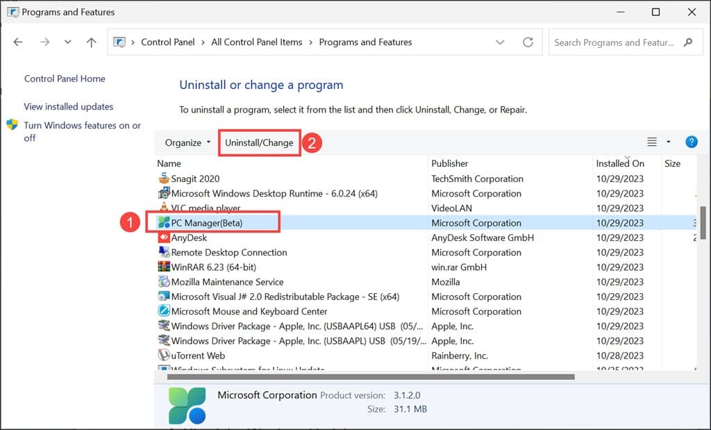Open the recent locations chevron

point(67,42)
